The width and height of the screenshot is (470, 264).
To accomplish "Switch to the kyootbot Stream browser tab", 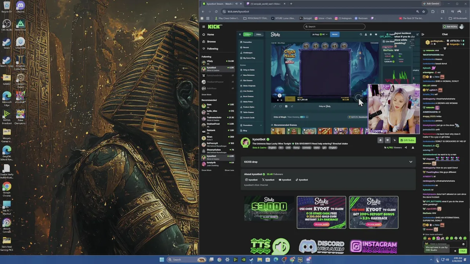I will pos(222,4).
